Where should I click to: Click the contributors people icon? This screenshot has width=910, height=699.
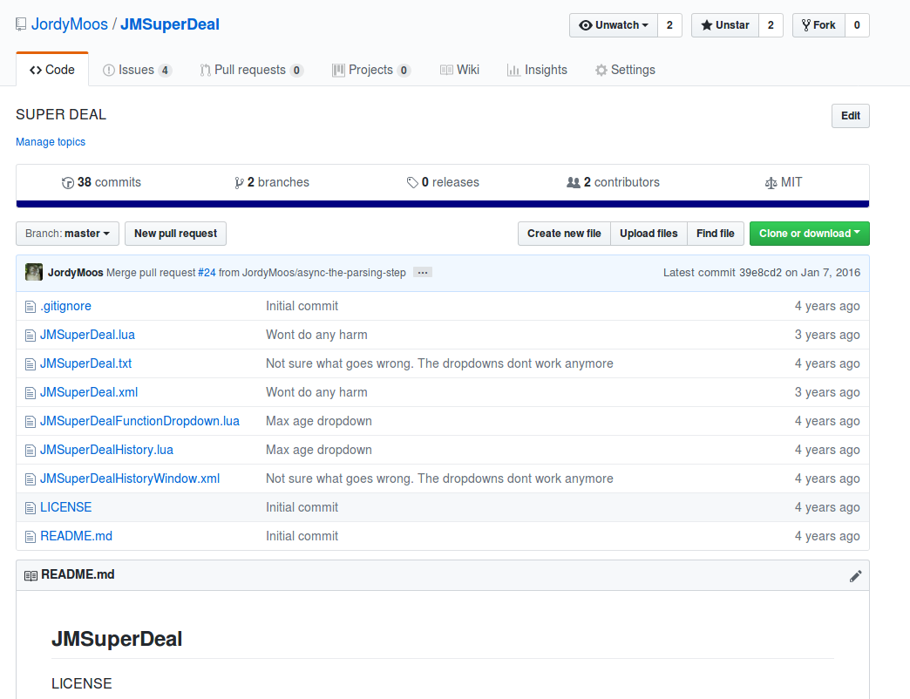(573, 183)
